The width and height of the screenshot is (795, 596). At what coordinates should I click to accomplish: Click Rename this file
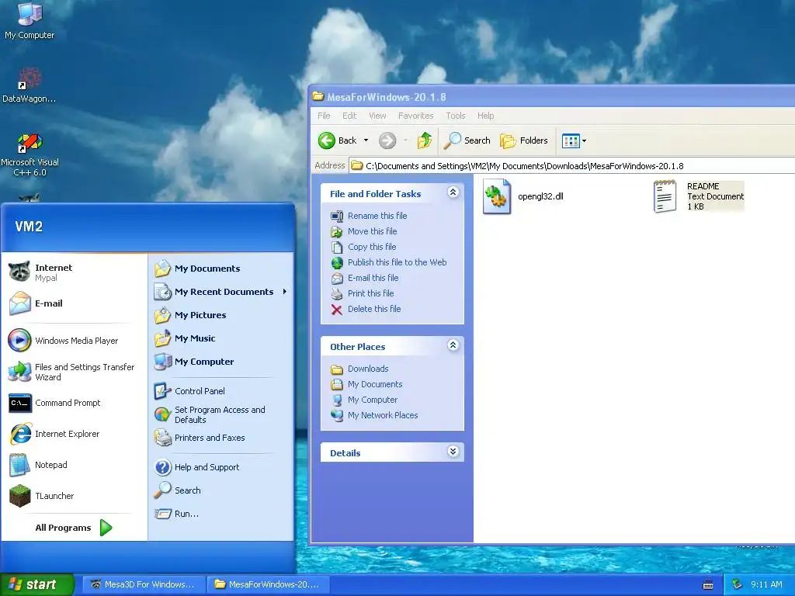[x=369, y=216]
